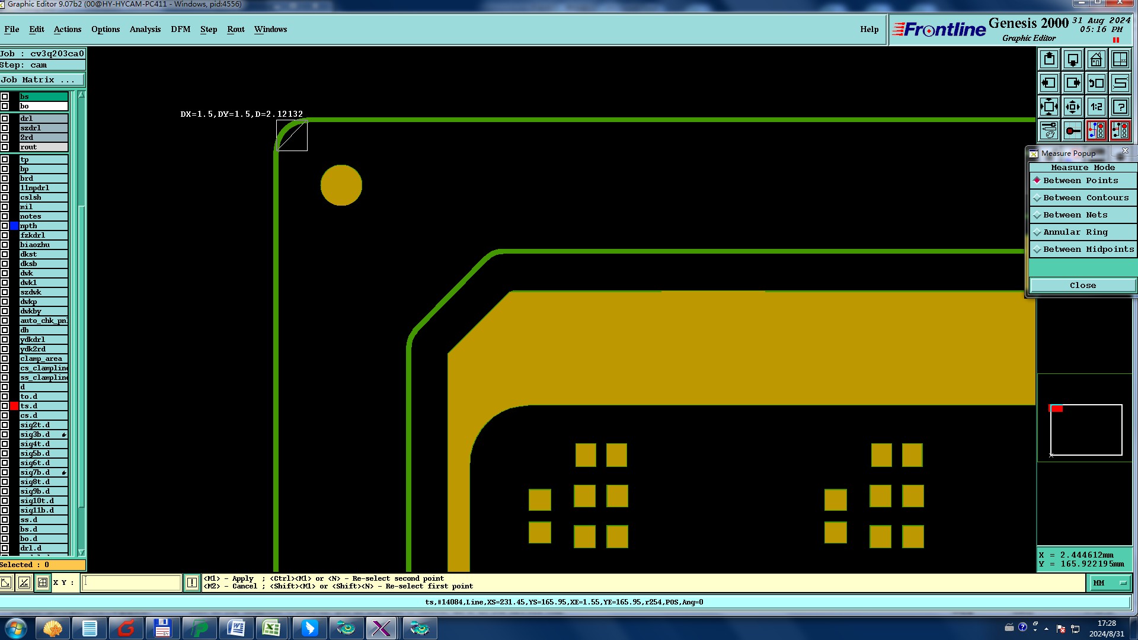Click the pan up arrow icon
The image size is (1138, 640).
point(1049,59)
